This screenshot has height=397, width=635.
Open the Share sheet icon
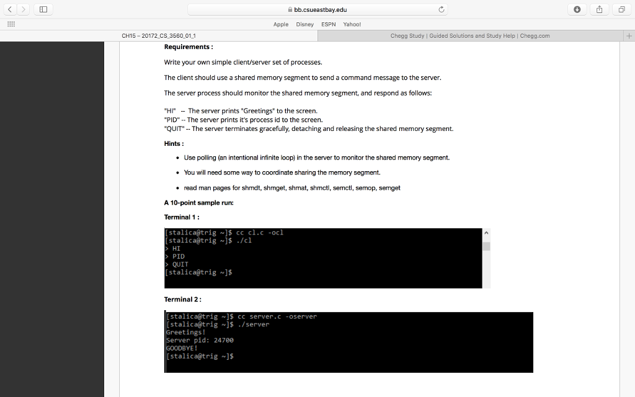[598, 9]
